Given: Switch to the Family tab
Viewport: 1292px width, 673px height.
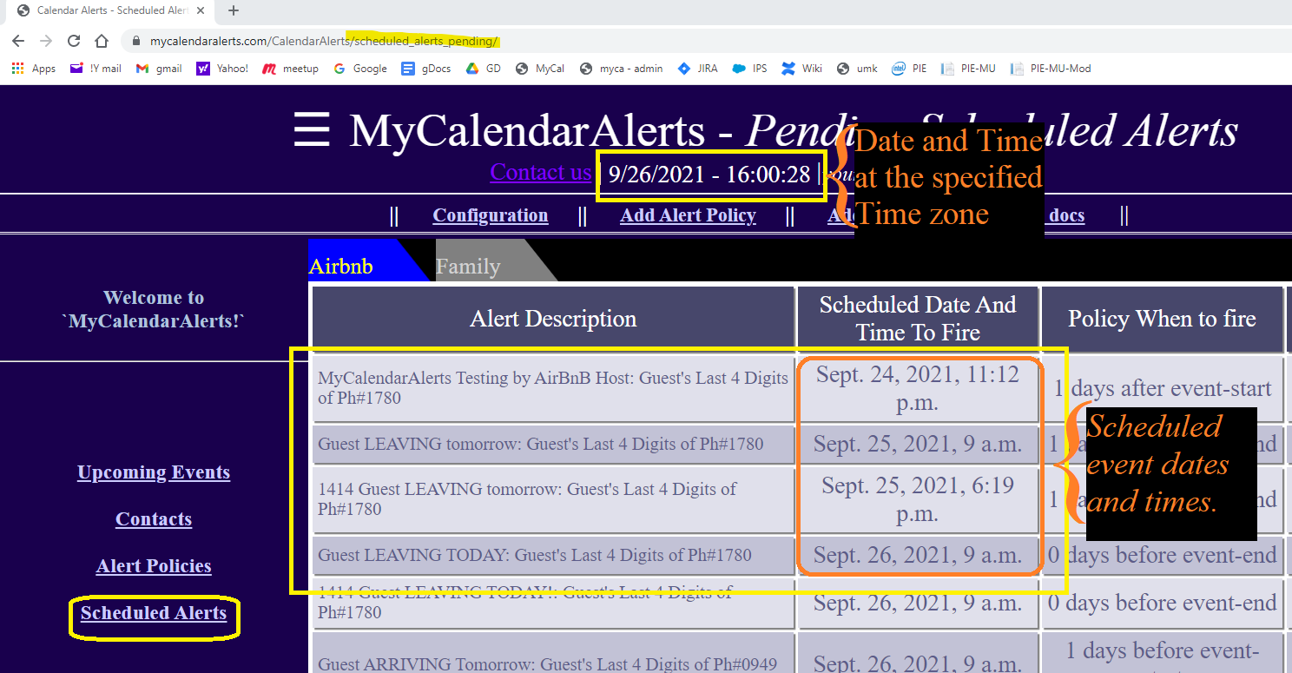Looking at the screenshot, I should [468, 266].
